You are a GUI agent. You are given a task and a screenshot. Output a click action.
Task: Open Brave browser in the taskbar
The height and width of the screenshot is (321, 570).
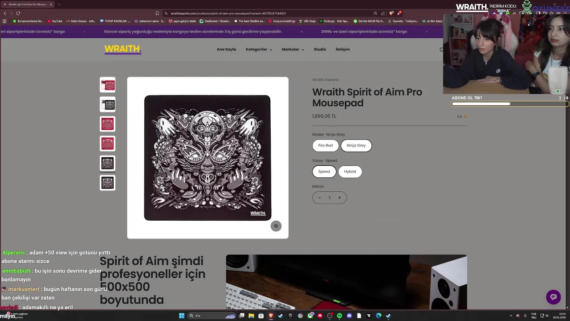[271, 316]
